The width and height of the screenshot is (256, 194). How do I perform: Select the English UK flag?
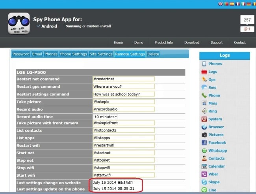pos(221,4)
